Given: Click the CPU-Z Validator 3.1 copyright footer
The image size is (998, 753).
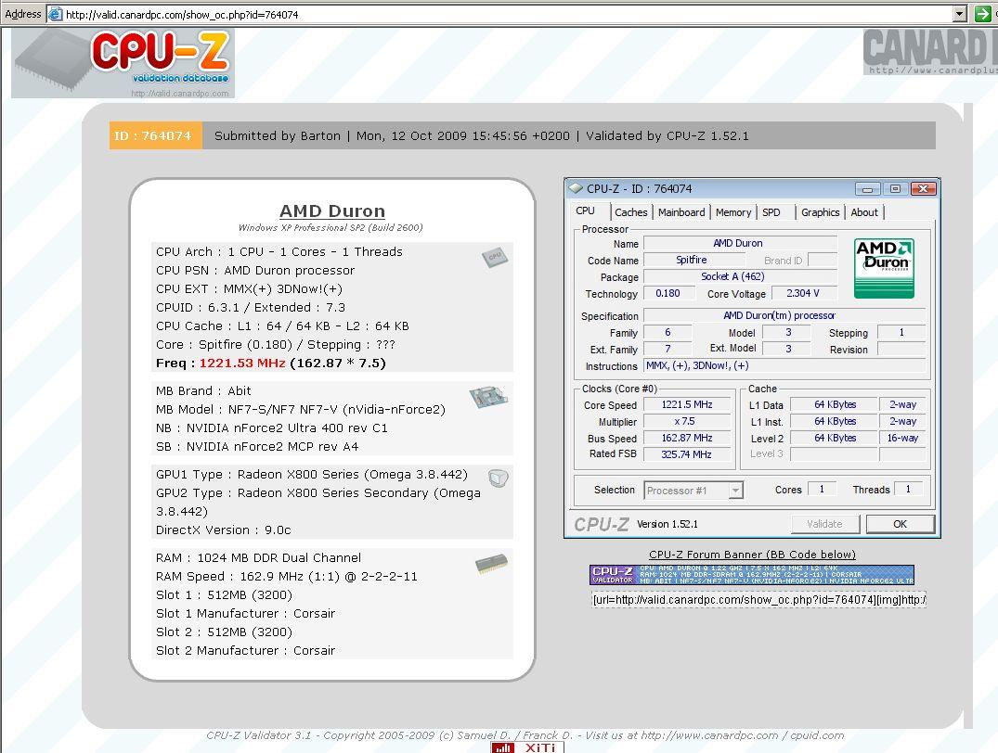Looking at the screenshot, I should click(525, 735).
